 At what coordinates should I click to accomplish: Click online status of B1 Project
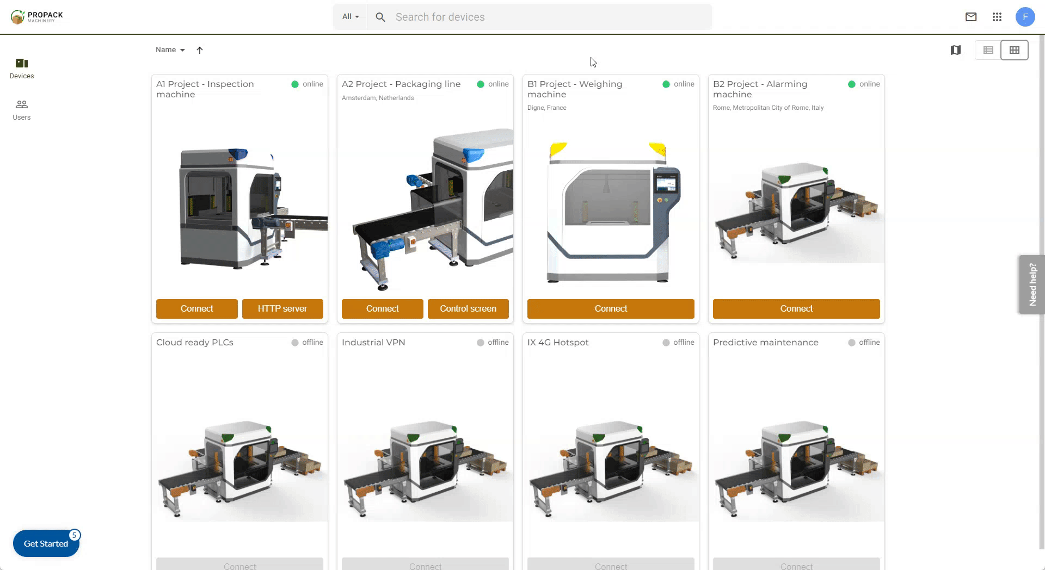point(678,84)
